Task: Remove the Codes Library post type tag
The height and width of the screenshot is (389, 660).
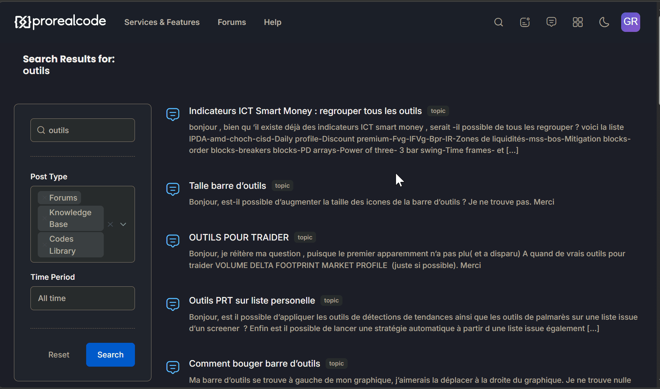Action: tap(44, 245)
